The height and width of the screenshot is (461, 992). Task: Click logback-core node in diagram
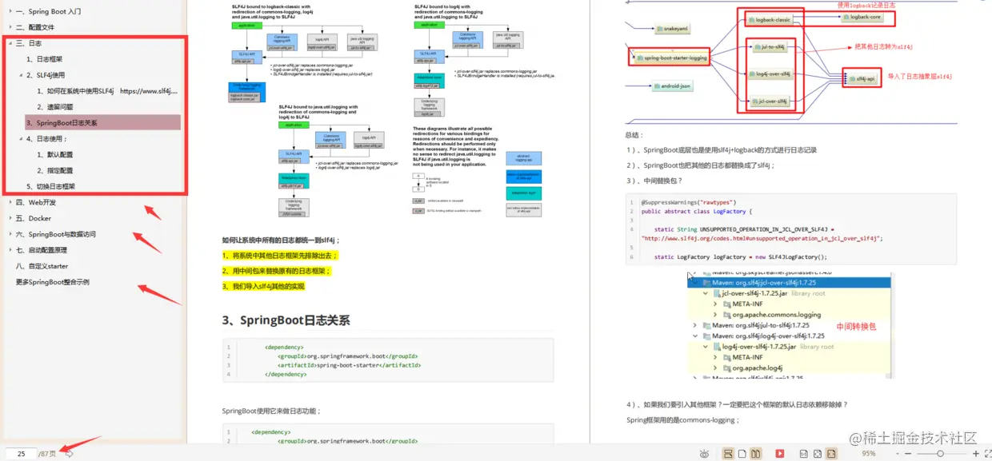(862, 17)
